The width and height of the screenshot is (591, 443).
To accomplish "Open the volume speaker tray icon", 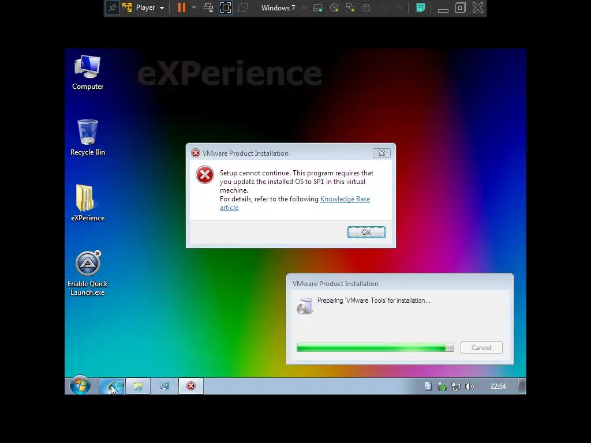I will tap(470, 386).
